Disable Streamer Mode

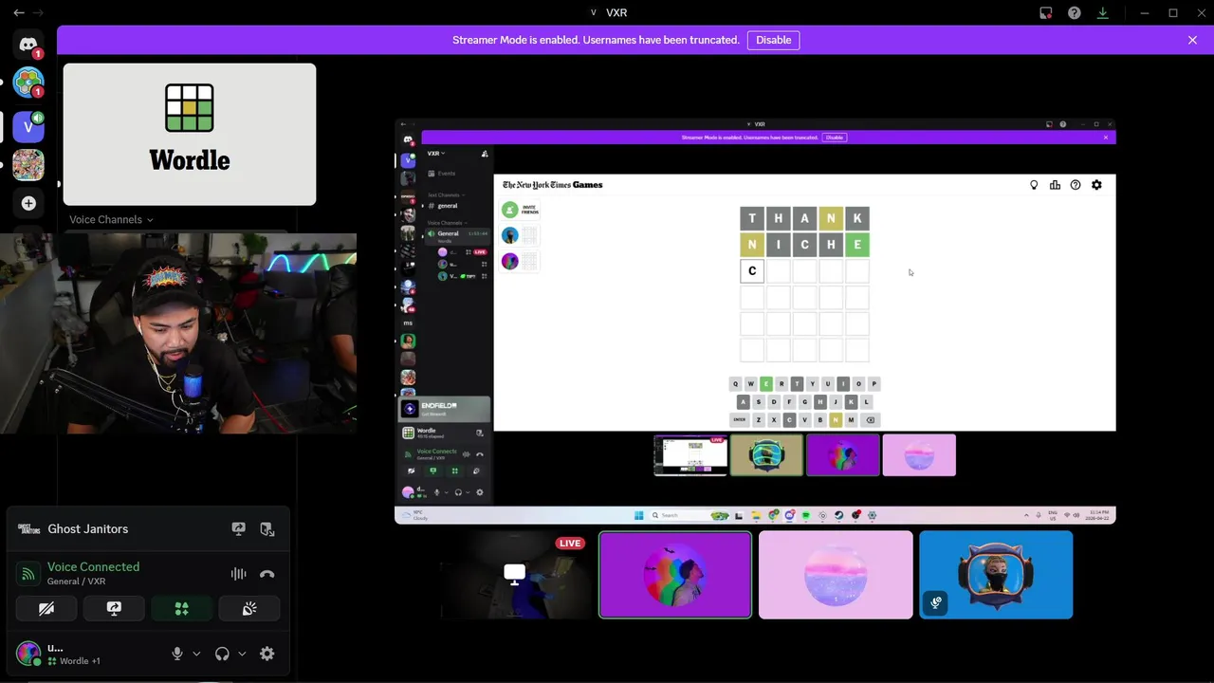pos(773,40)
